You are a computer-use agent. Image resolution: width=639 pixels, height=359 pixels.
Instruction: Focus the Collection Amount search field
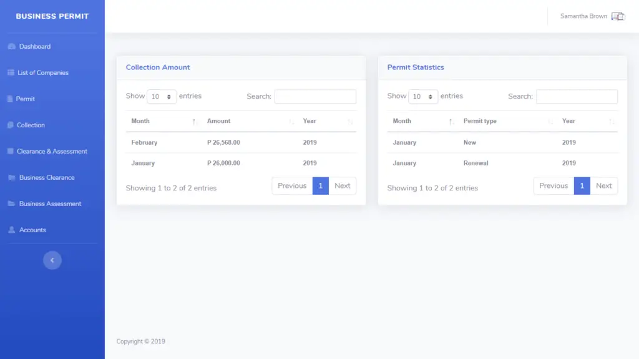point(315,97)
